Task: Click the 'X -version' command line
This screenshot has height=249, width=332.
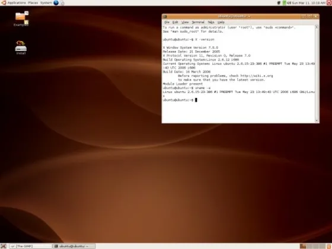Action: coord(189,40)
